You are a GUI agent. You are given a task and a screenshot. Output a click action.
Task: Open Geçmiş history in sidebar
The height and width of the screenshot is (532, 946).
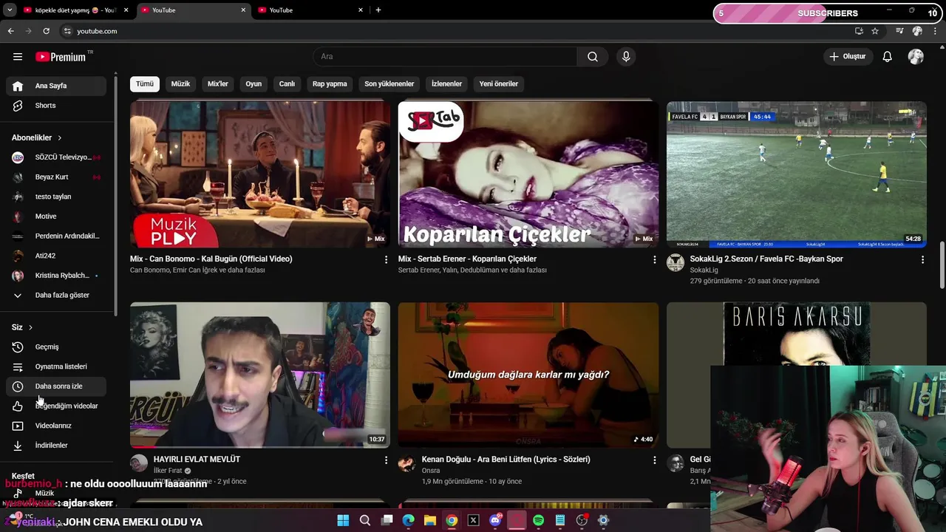56,347
